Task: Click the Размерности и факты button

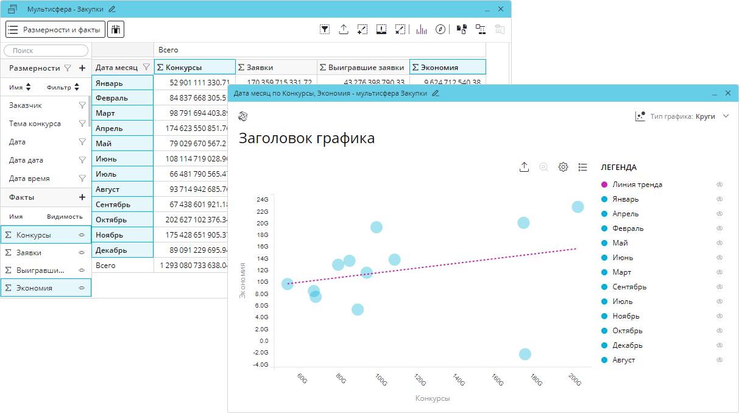Action: point(55,29)
